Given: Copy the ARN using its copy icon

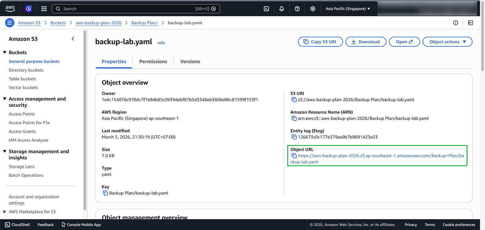Looking at the screenshot, I should pyautogui.click(x=294, y=119).
